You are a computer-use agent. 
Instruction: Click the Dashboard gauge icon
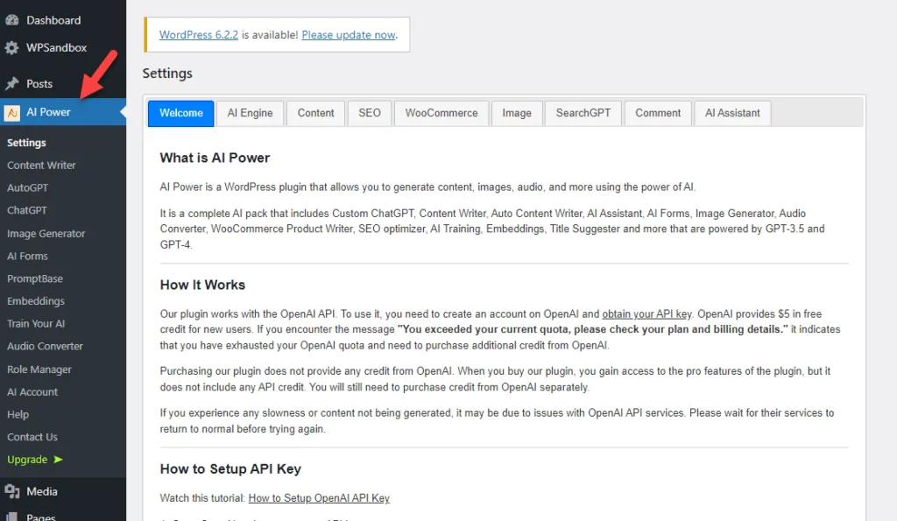click(12, 20)
